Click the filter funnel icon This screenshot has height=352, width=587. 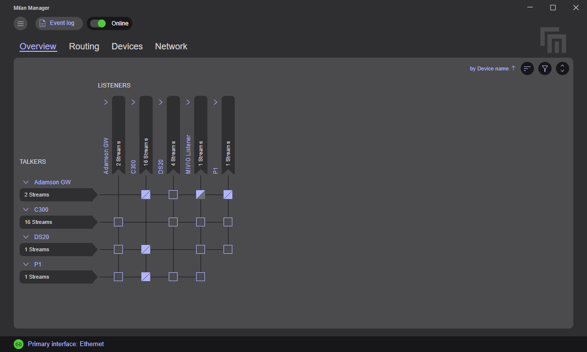coord(544,68)
